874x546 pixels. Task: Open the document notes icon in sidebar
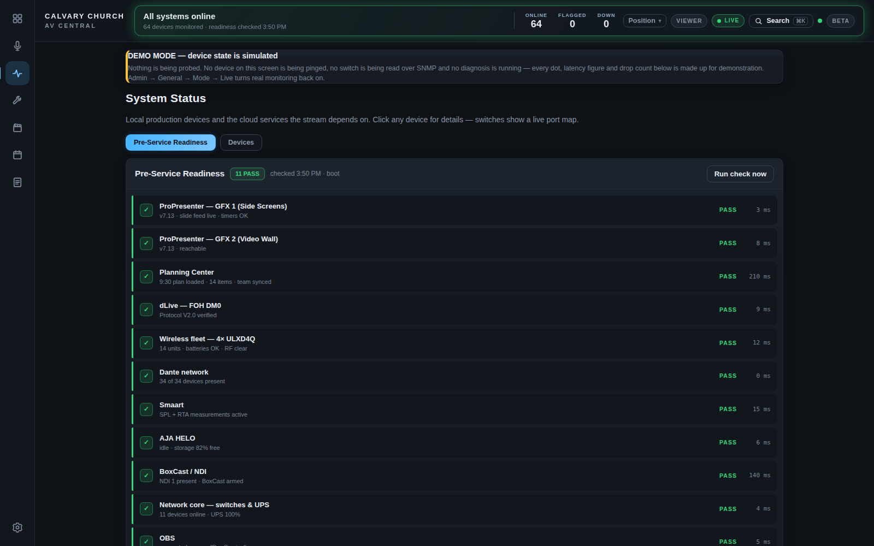(x=17, y=182)
